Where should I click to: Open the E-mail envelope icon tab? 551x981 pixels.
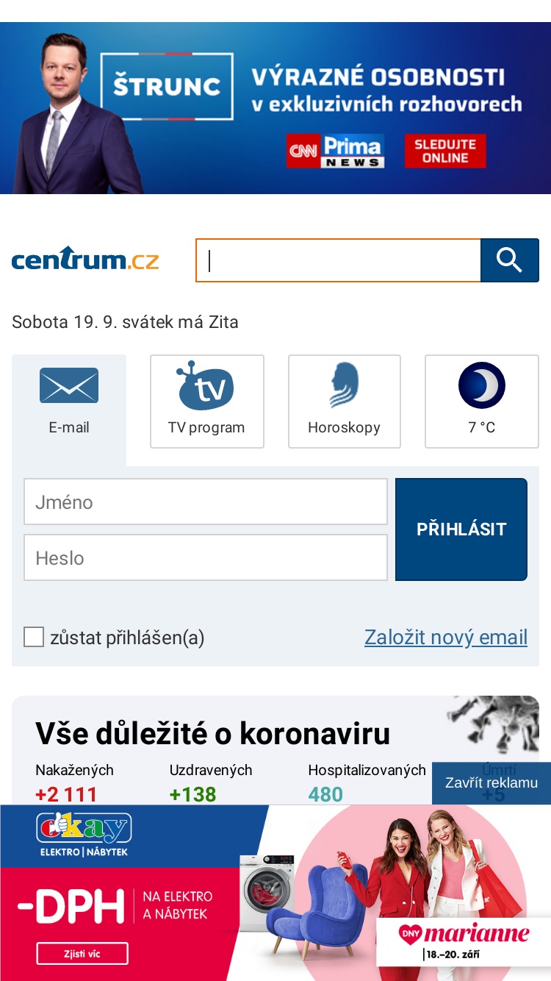(x=69, y=385)
